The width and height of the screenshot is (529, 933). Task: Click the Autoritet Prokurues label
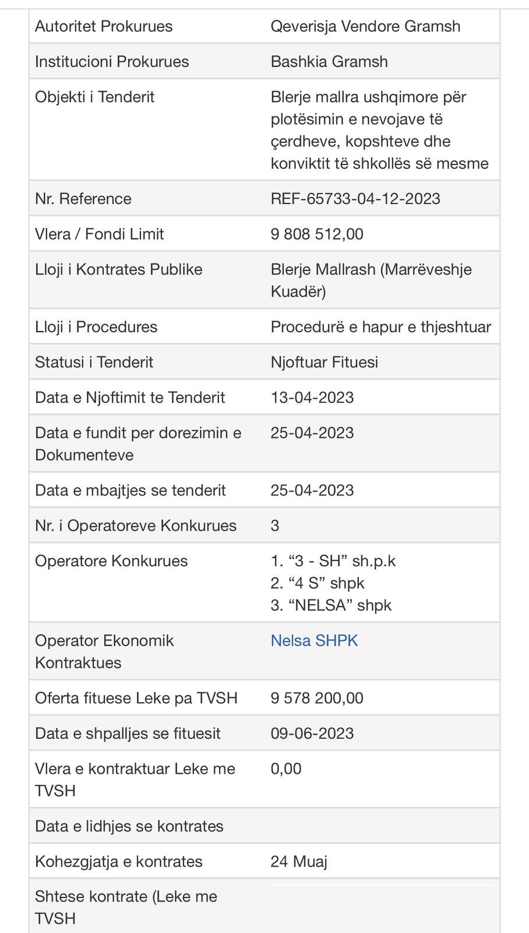pyautogui.click(x=104, y=26)
